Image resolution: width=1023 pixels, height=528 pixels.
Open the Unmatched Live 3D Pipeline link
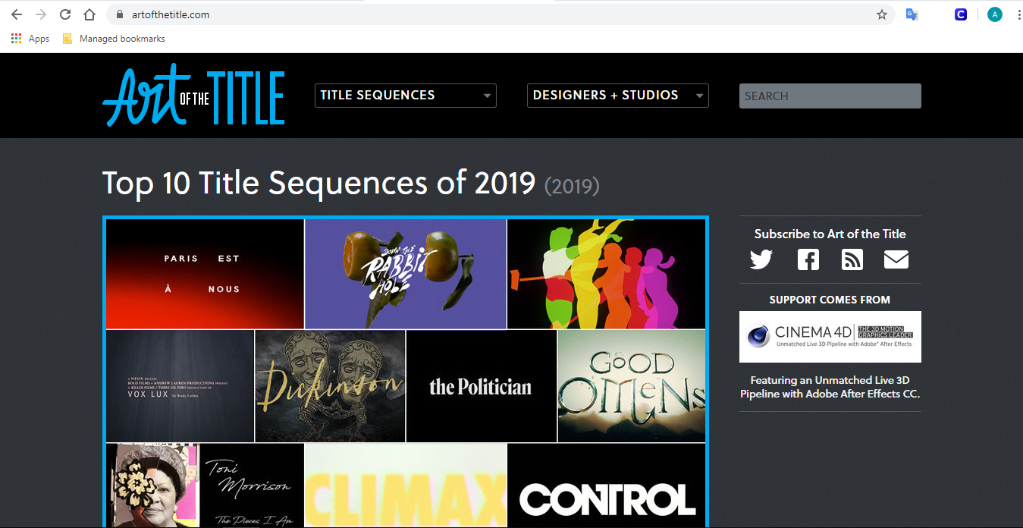[x=830, y=387]
